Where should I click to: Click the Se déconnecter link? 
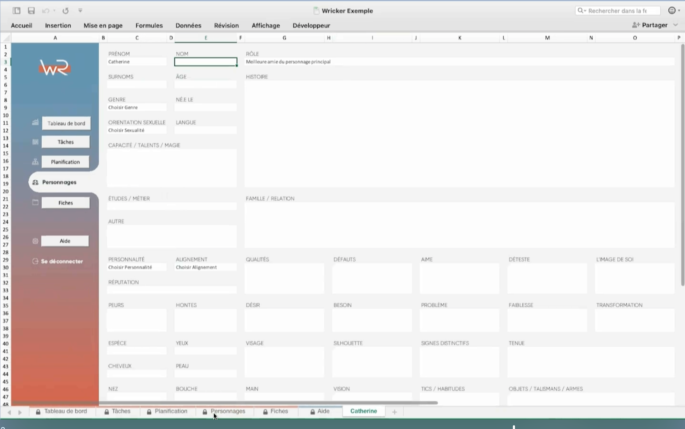(62, 261)
